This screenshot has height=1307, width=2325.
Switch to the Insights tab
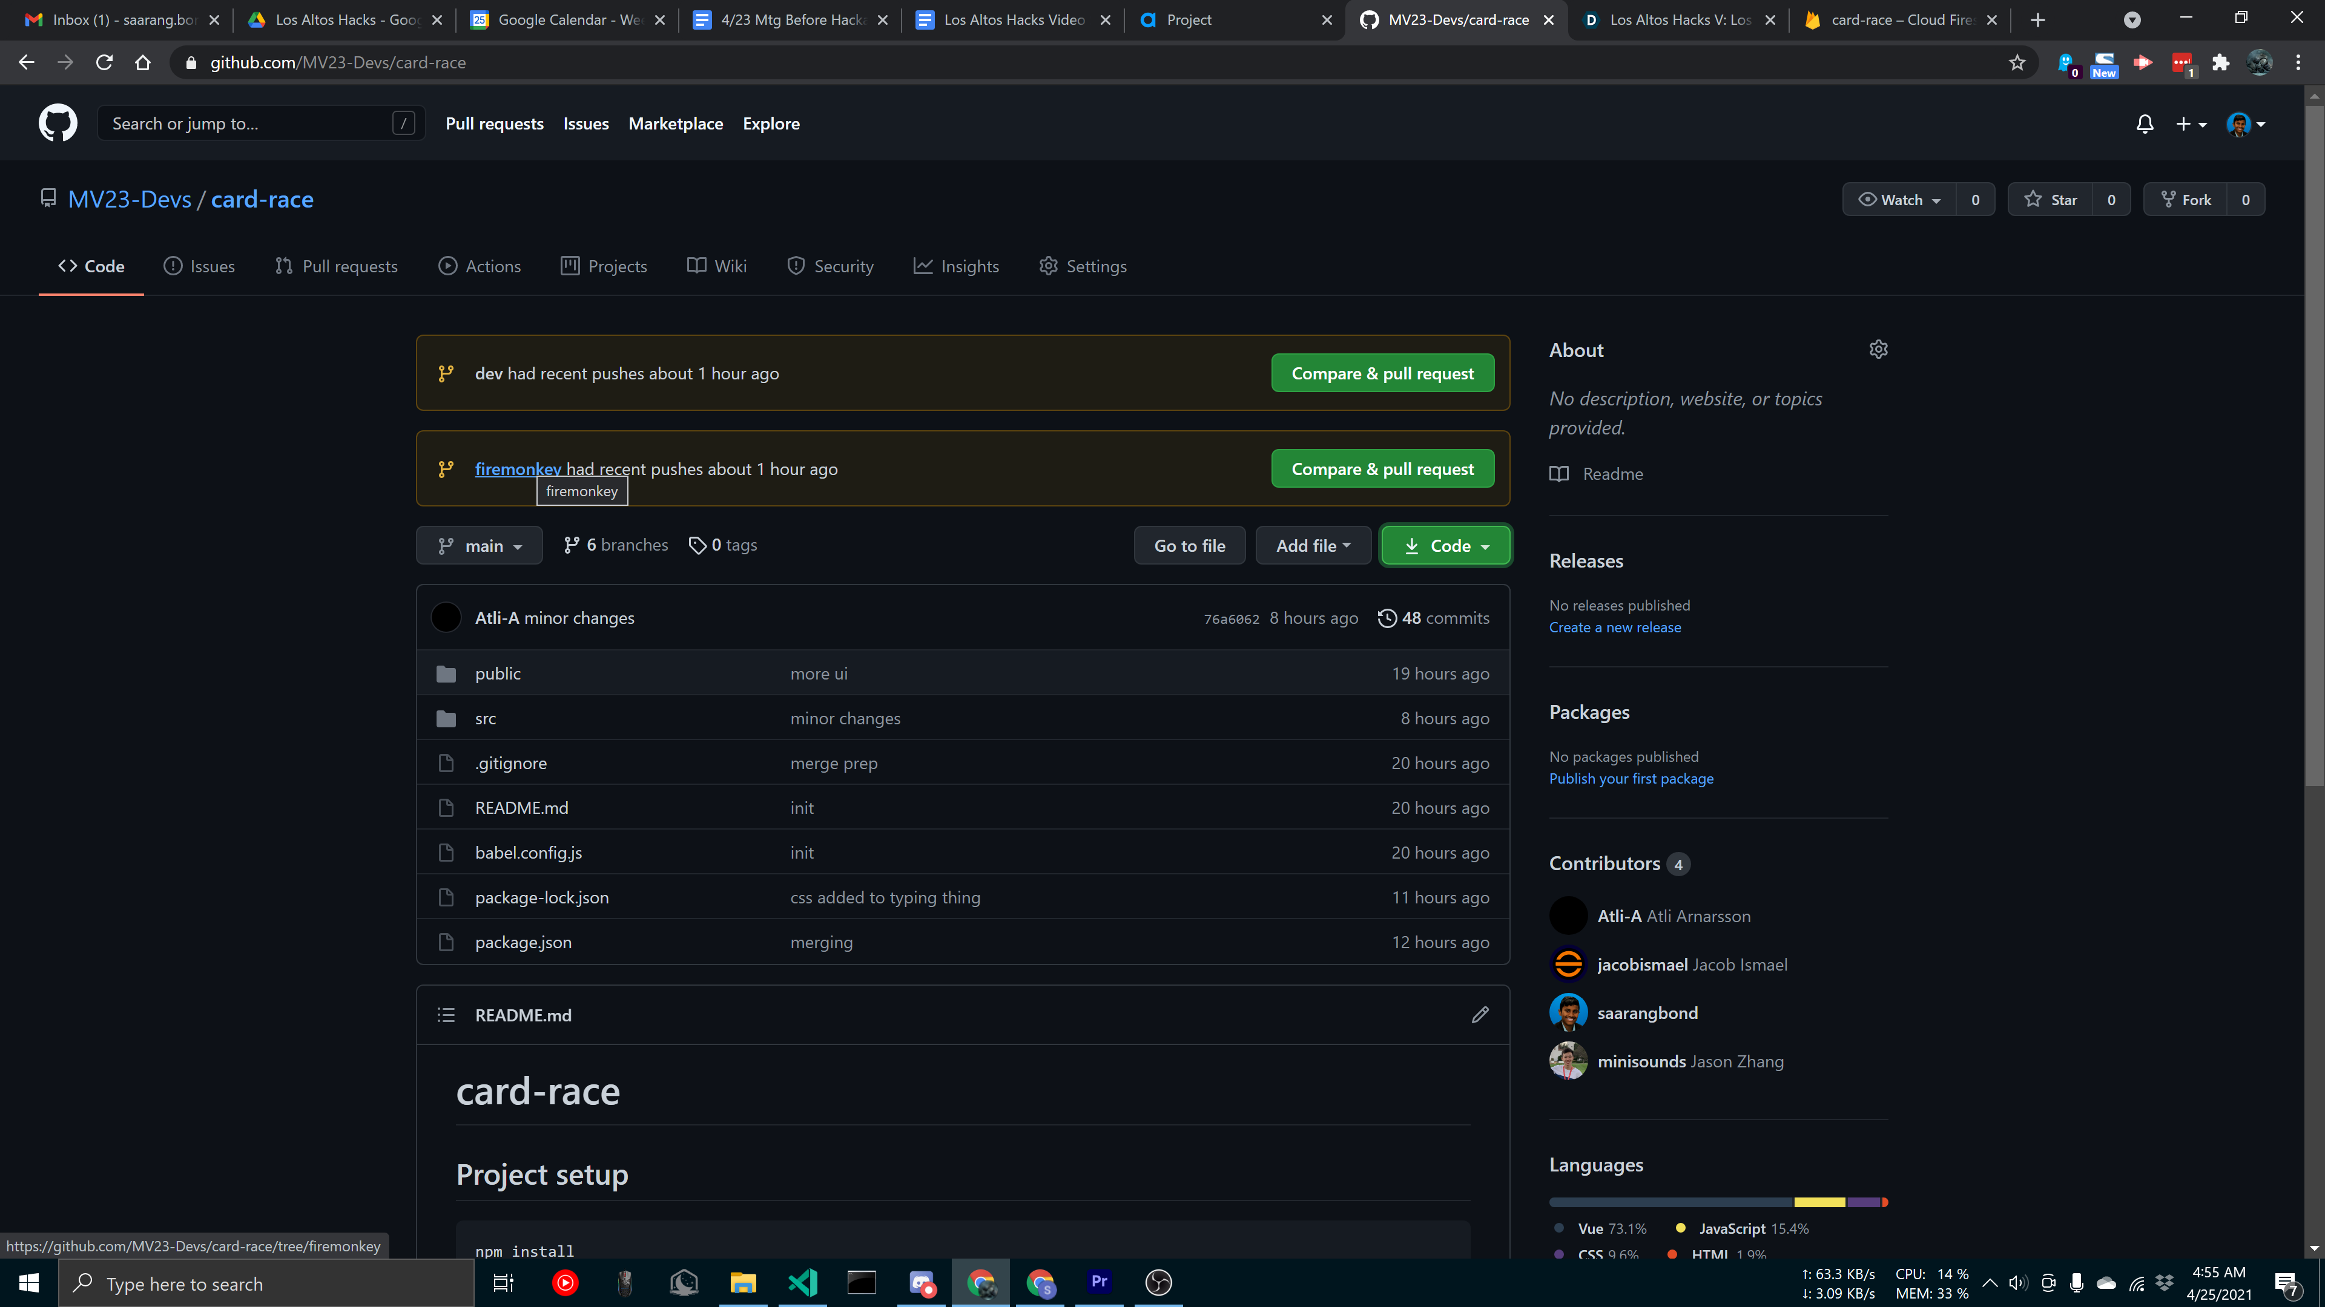(x=956, y=266)
